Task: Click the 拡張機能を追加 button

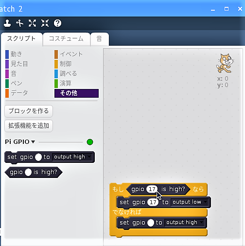Action: (29, 126)
